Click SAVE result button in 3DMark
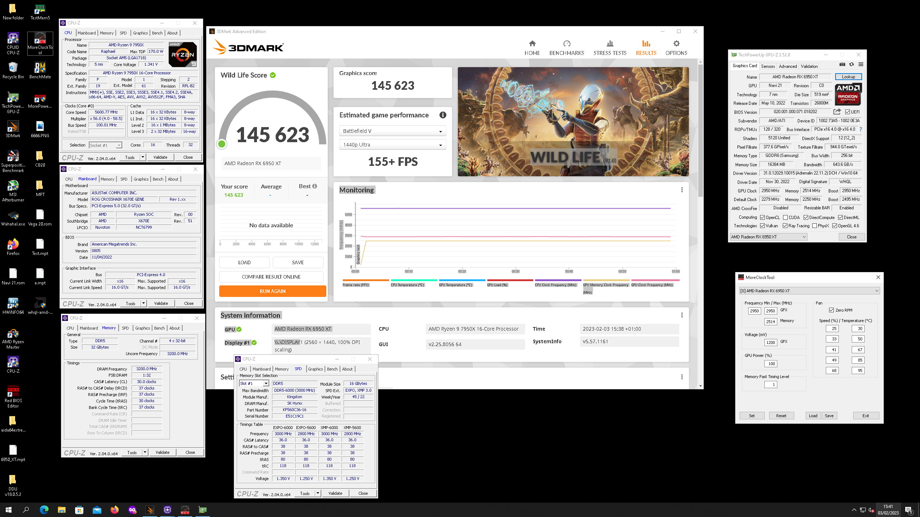The height and width of the screenshot is (517, 920). [x=298, y=262]
